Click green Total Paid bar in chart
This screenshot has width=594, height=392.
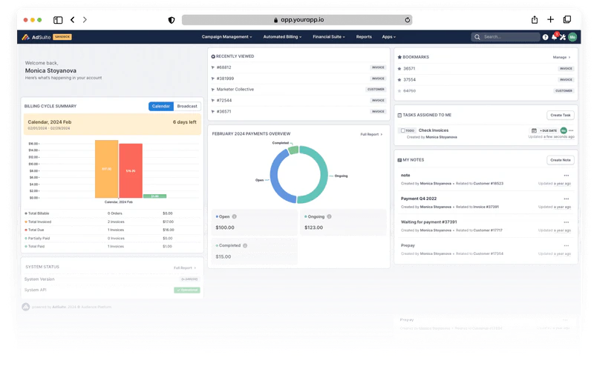point(155,196)
